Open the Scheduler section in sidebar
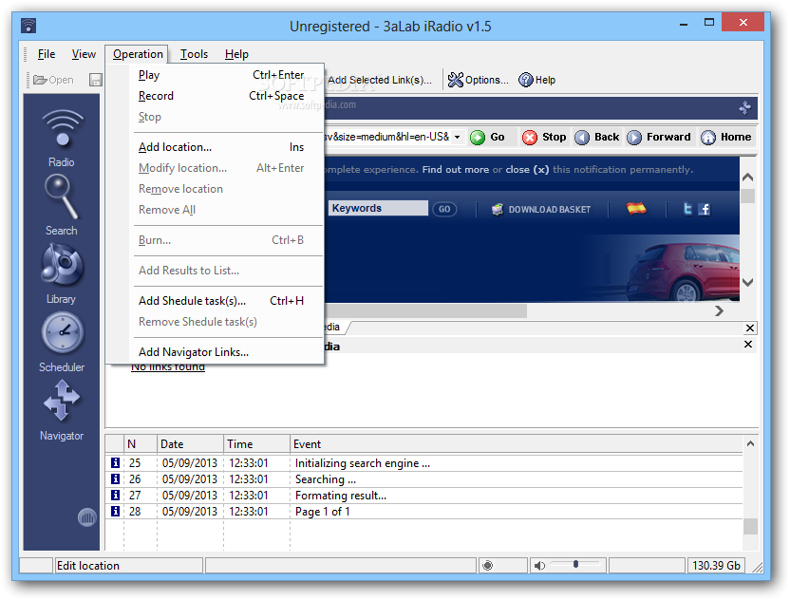 point(62,343)
